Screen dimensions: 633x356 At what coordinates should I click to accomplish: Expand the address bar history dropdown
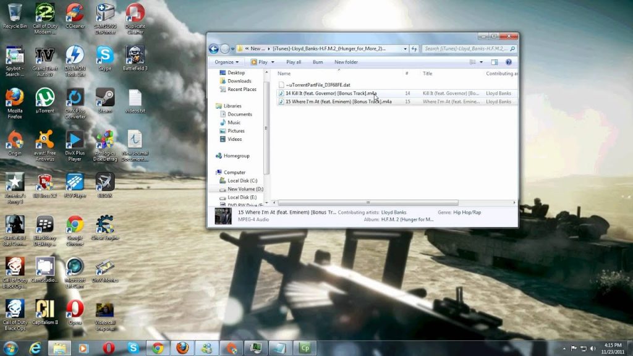pyautogui.click(x=405, y=48)
